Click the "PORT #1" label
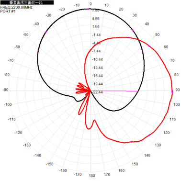This screenshot has height=181, width=181. click(8, 11)
